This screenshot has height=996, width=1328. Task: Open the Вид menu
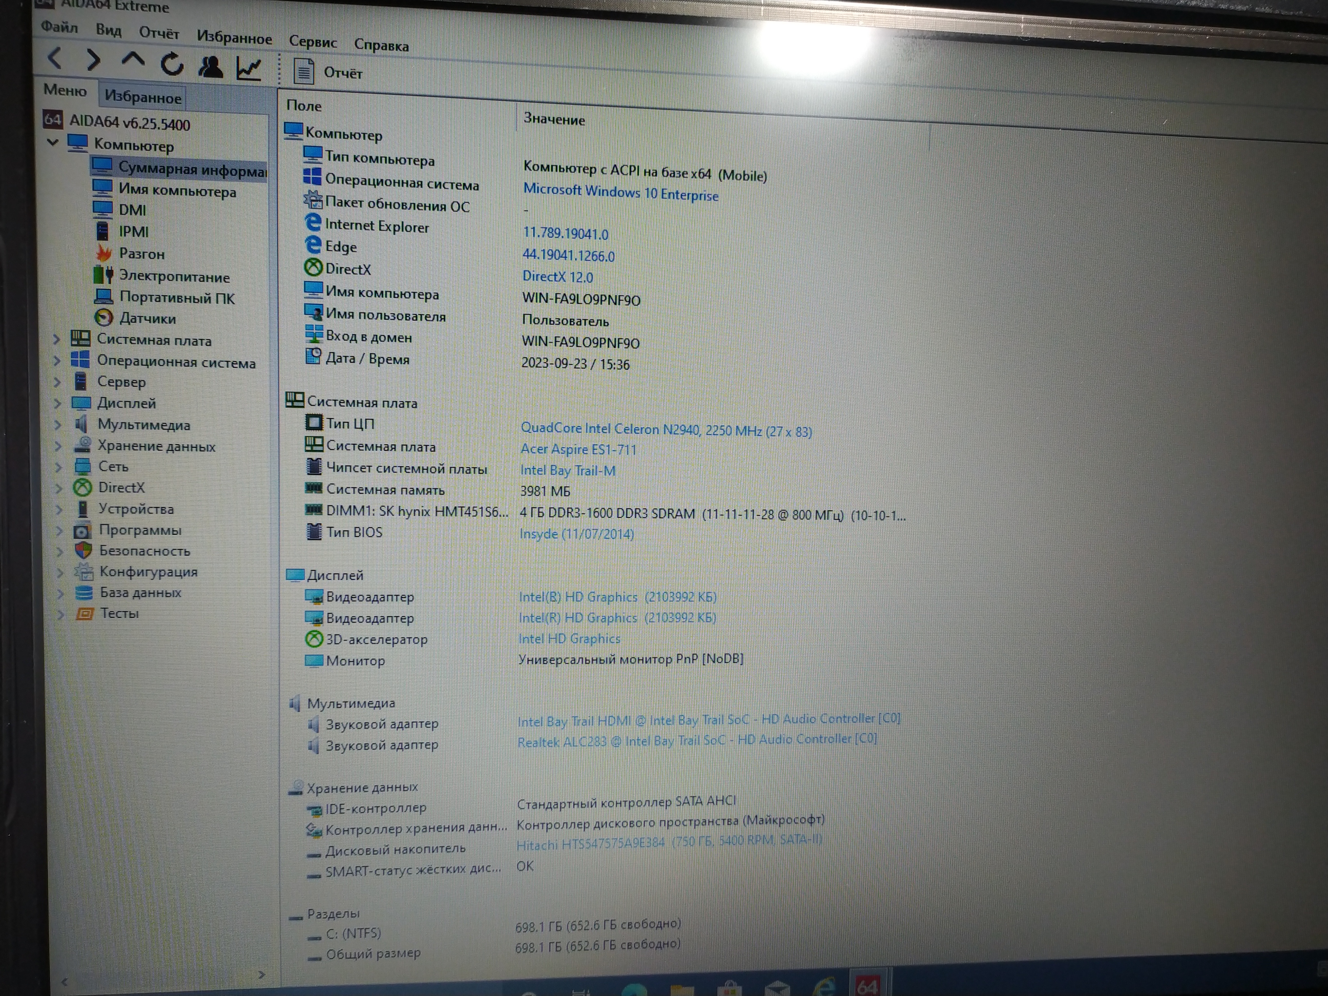click(x=109, y=30)
